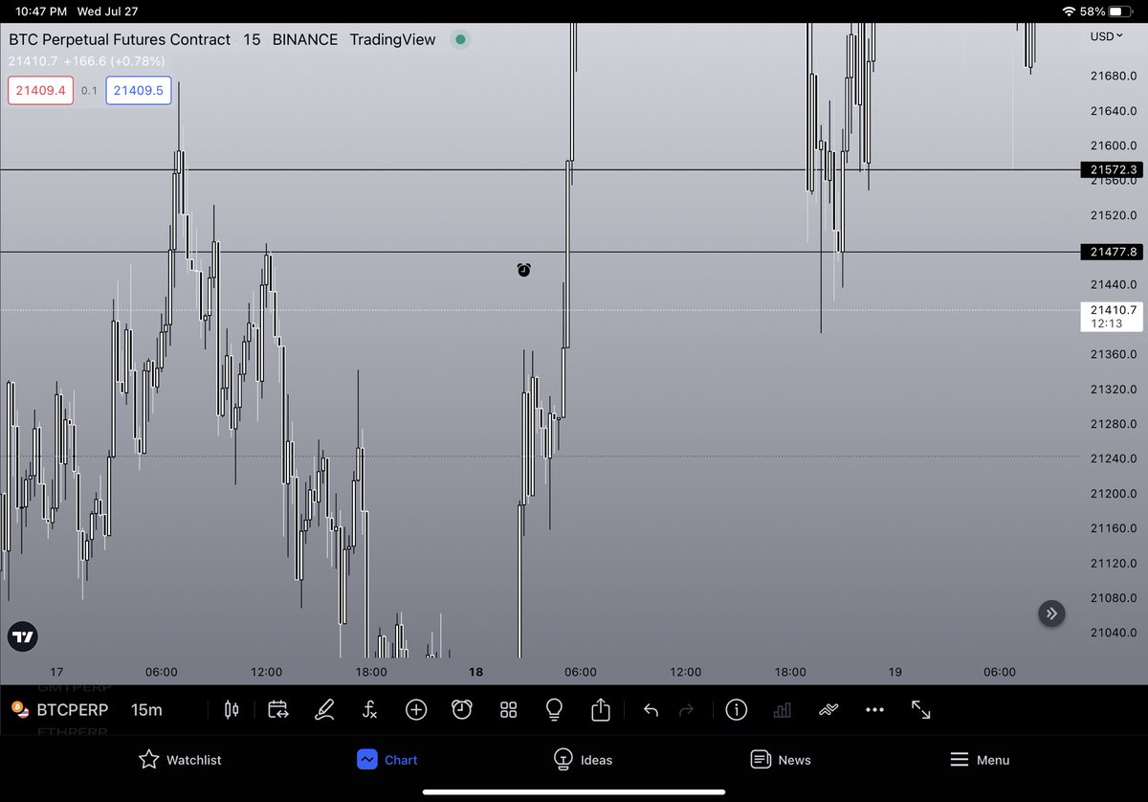
Task: Enter fullscreen with the diagonal arrows icon
Action: [920, 710]
